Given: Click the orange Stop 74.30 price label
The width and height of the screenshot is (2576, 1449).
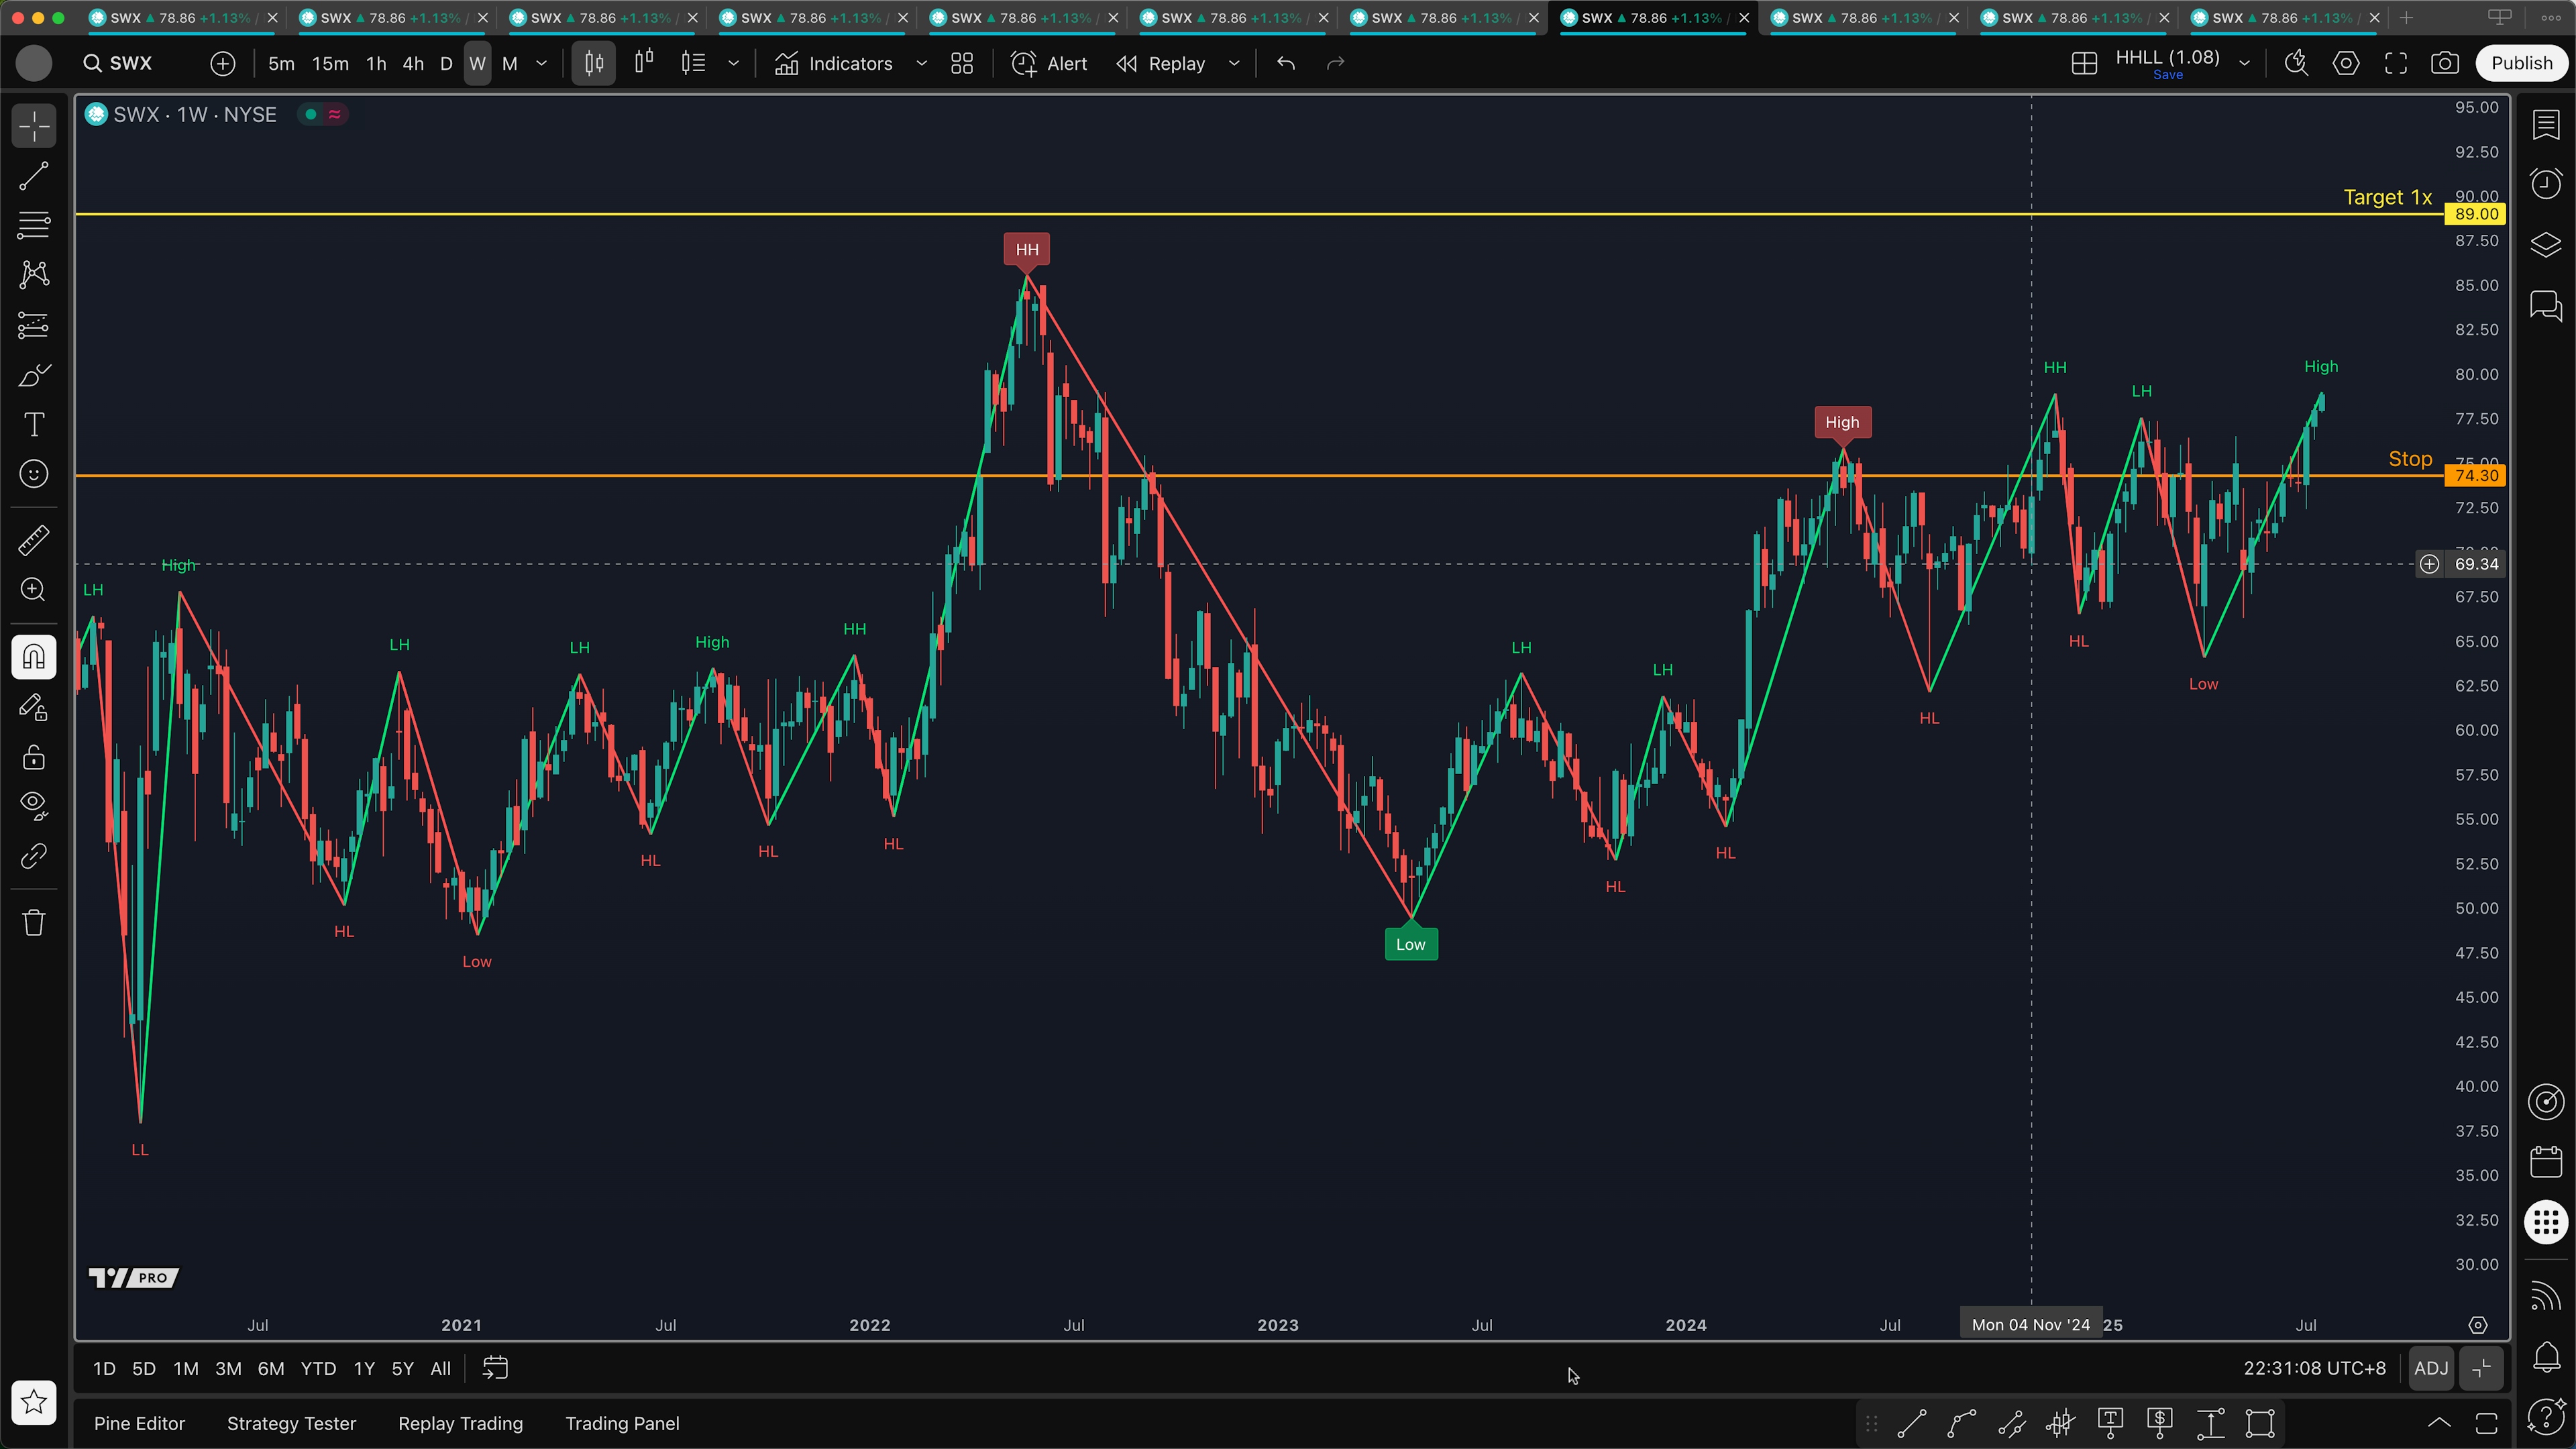Looking at the screenshot, I should (x=2476, y=476).
